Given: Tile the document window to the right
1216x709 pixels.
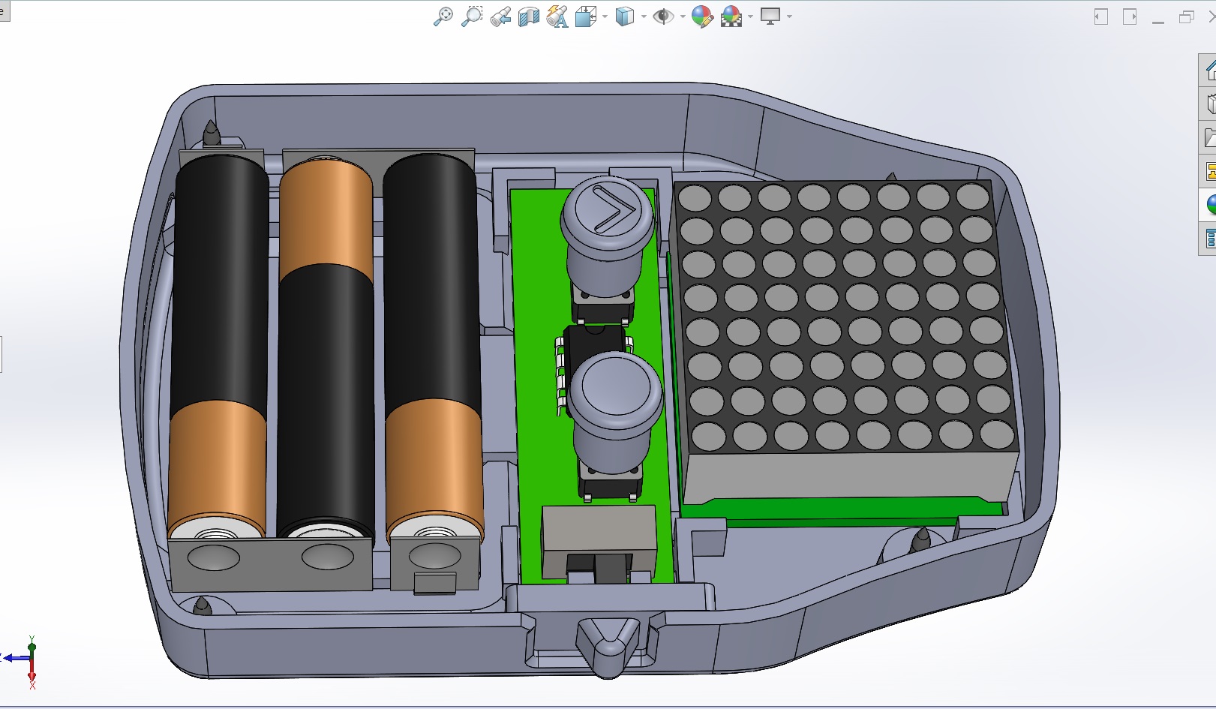Looking at the screenshot, I should [1130, 17].
